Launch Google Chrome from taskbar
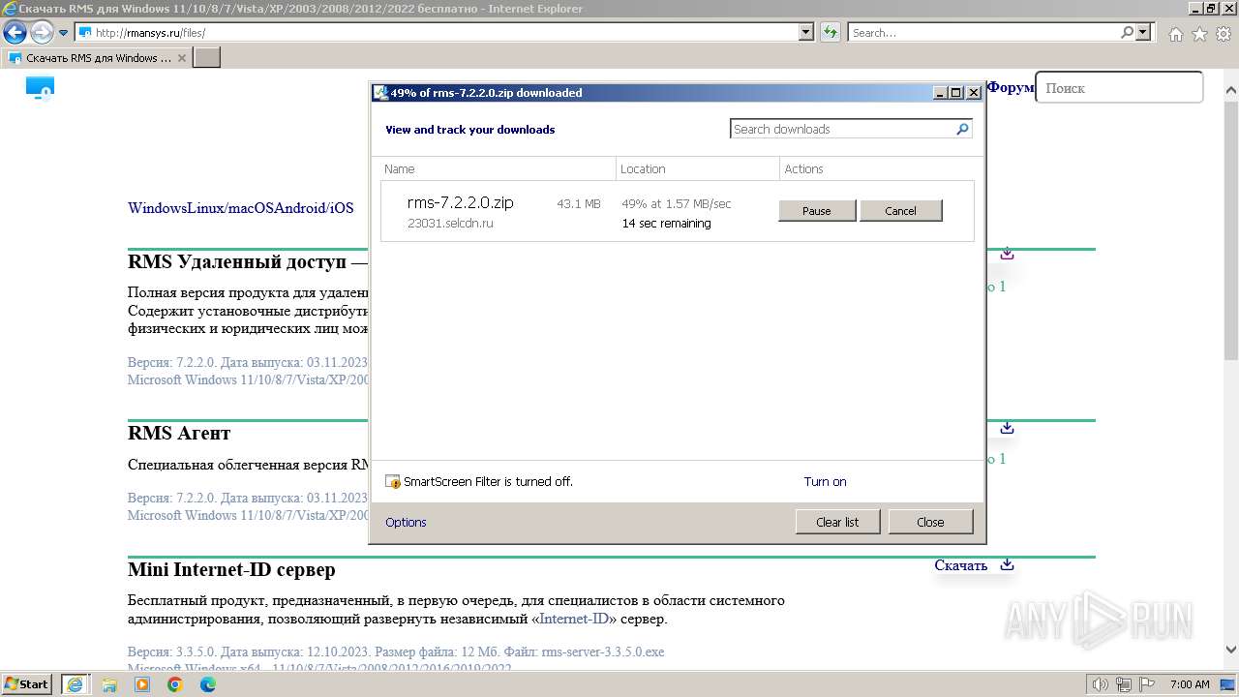1239x697 pixels. [x=175, y=684]
